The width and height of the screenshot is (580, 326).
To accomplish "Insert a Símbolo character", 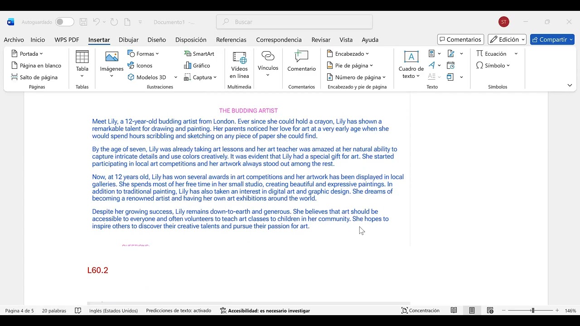I will pos(493,65).
